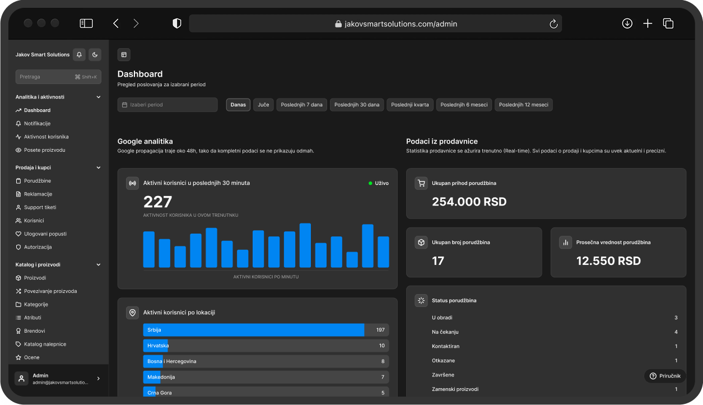Click the 12.550 RSD average order value

point(608,261)
